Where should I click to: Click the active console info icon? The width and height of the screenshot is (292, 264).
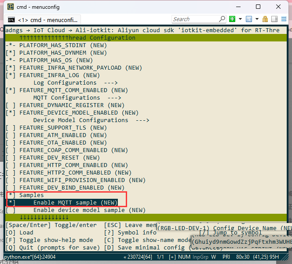click(x=249, y=19)
